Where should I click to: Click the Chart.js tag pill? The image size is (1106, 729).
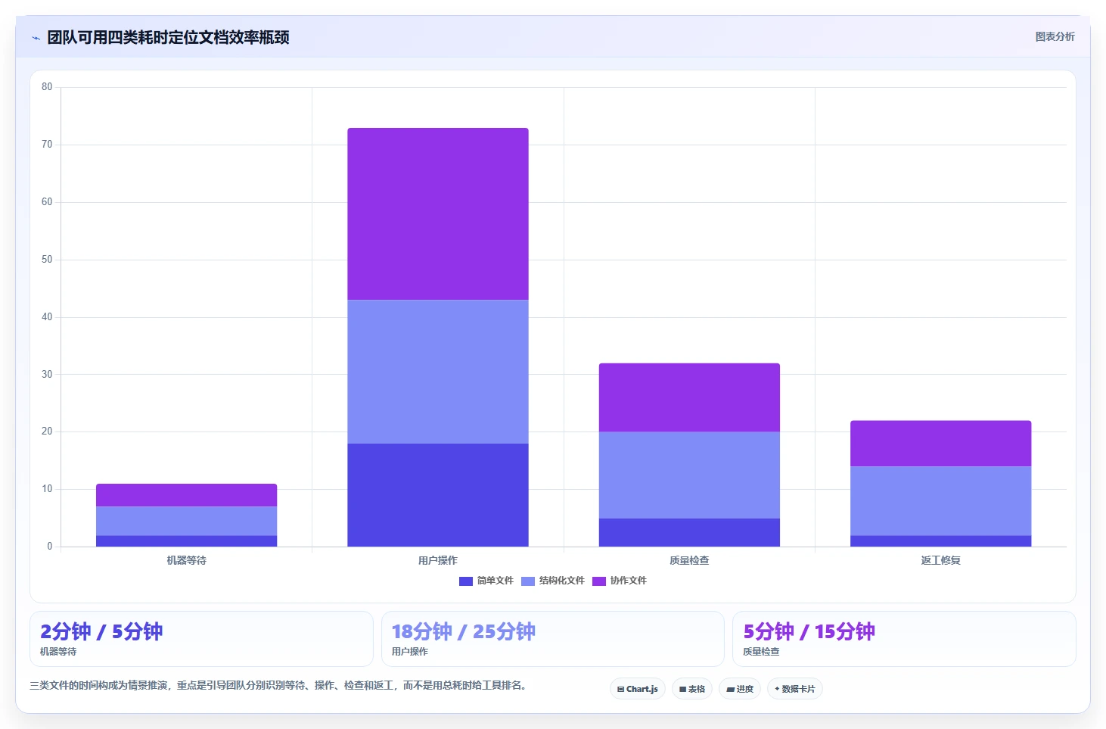click(x=638, y=689)
